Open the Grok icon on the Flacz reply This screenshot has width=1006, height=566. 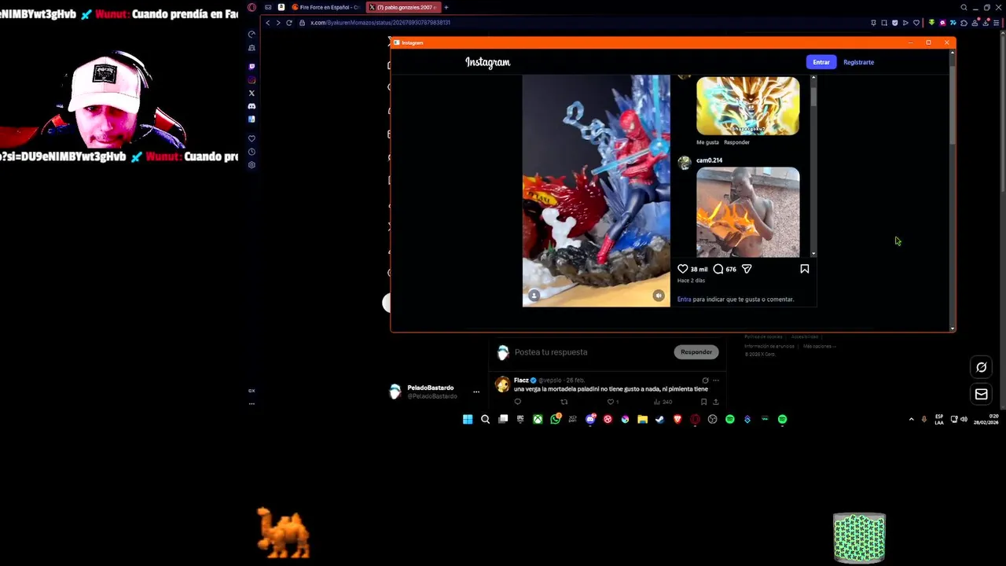pyautogui.click(x=705, y=380)
